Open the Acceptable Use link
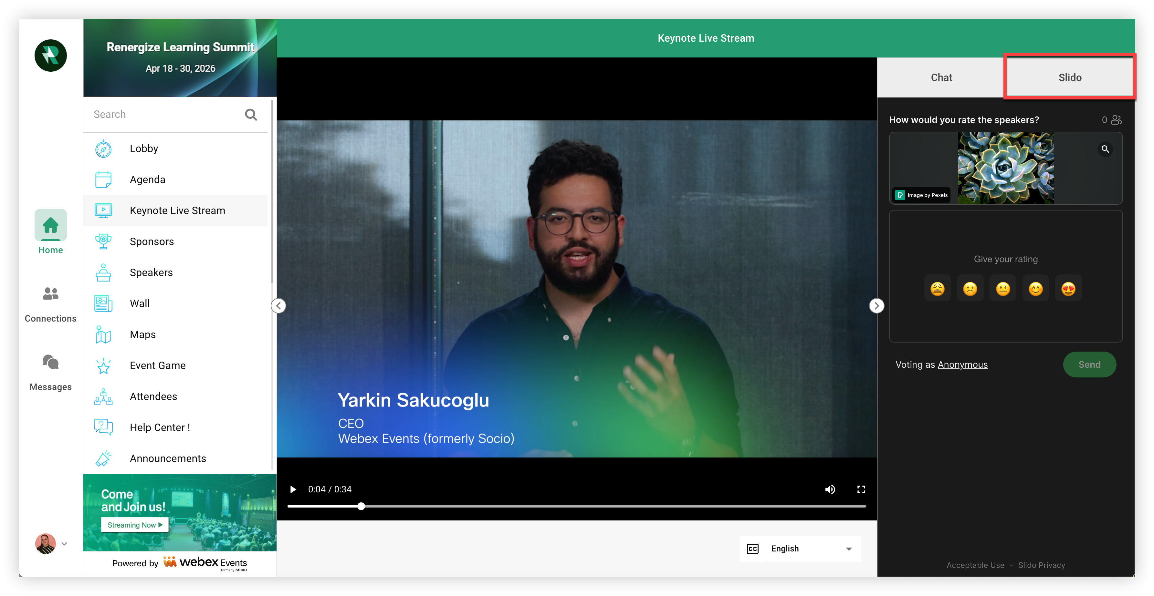 click(x=975, y=566)
